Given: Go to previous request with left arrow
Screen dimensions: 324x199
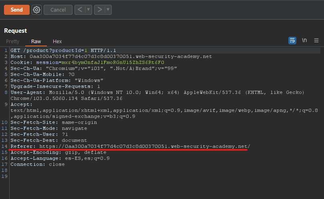Looking at the screenshot, I should click(x=80, y=10).
